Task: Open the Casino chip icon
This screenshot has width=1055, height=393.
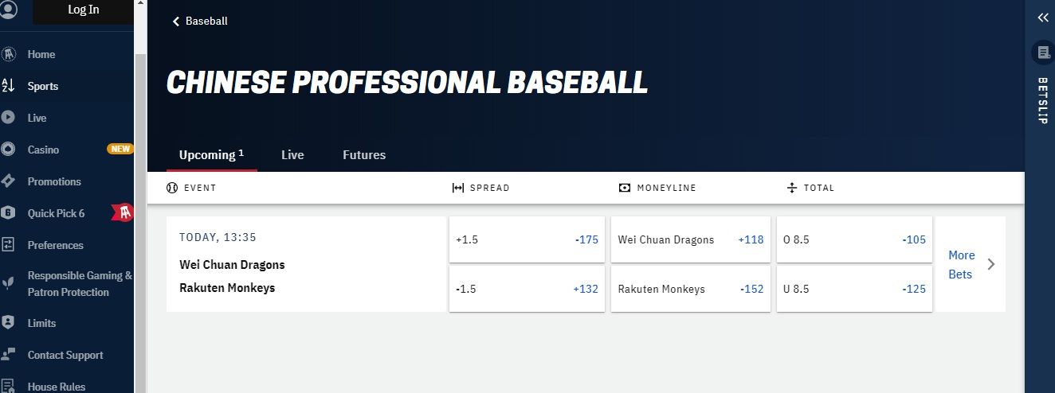Action: tap(8, 150)
